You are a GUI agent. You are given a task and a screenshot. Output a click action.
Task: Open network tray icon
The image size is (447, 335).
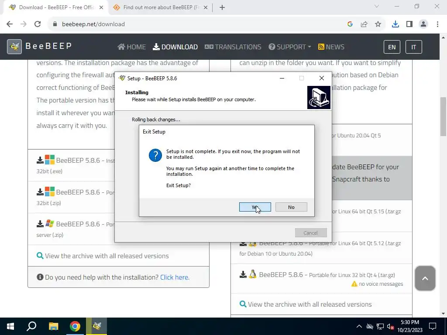[380, 326]
